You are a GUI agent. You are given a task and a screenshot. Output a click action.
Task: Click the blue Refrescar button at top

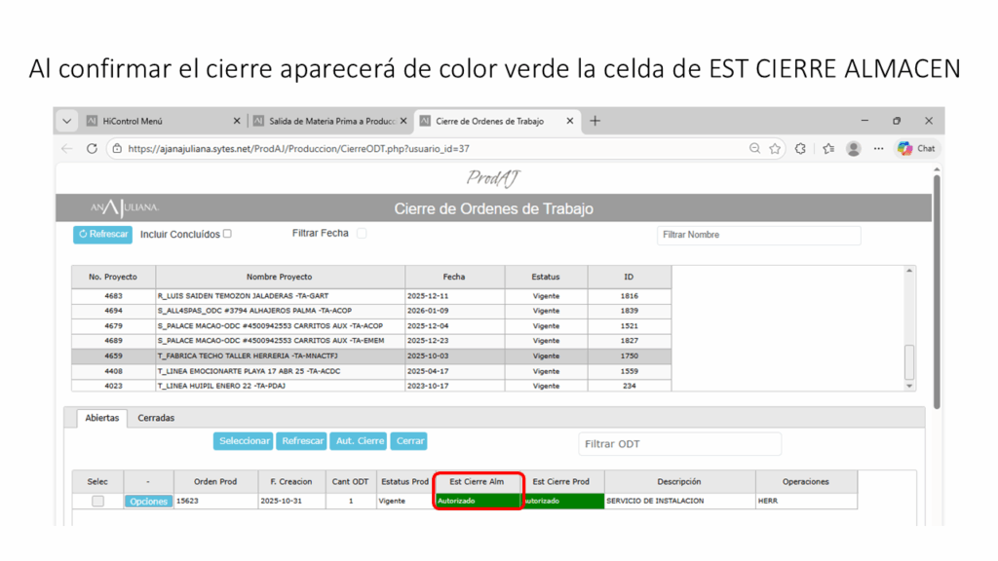click(x=102, y=235)
